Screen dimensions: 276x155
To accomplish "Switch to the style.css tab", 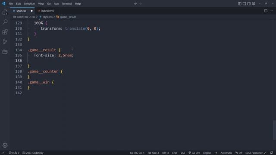I will pos(21,11).
